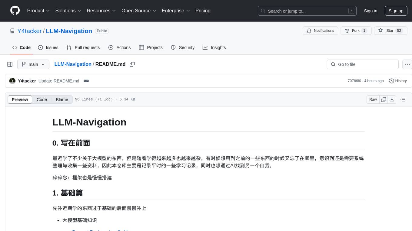Open the Pricing page
The height and width of the screenshot is (231, 412).
point(203,11)
